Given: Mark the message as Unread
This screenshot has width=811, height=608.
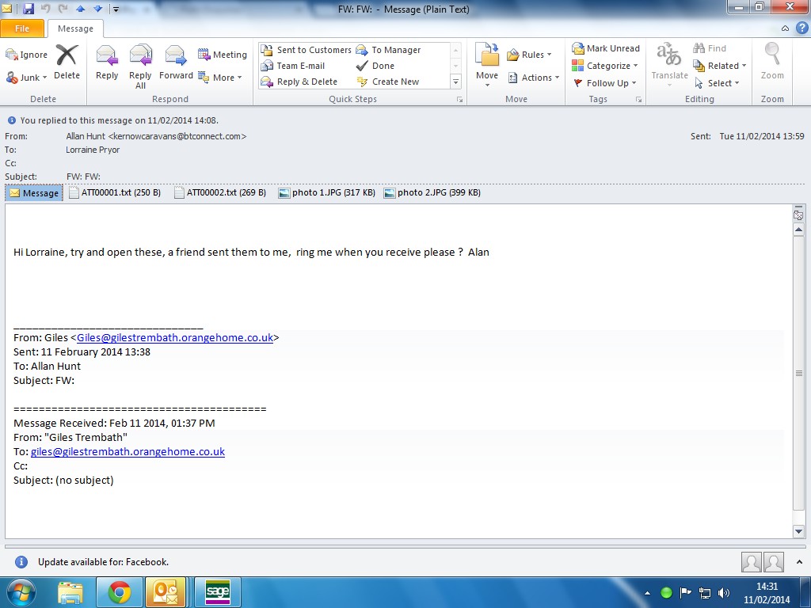Looking at the screenshot, I should 606,48.
